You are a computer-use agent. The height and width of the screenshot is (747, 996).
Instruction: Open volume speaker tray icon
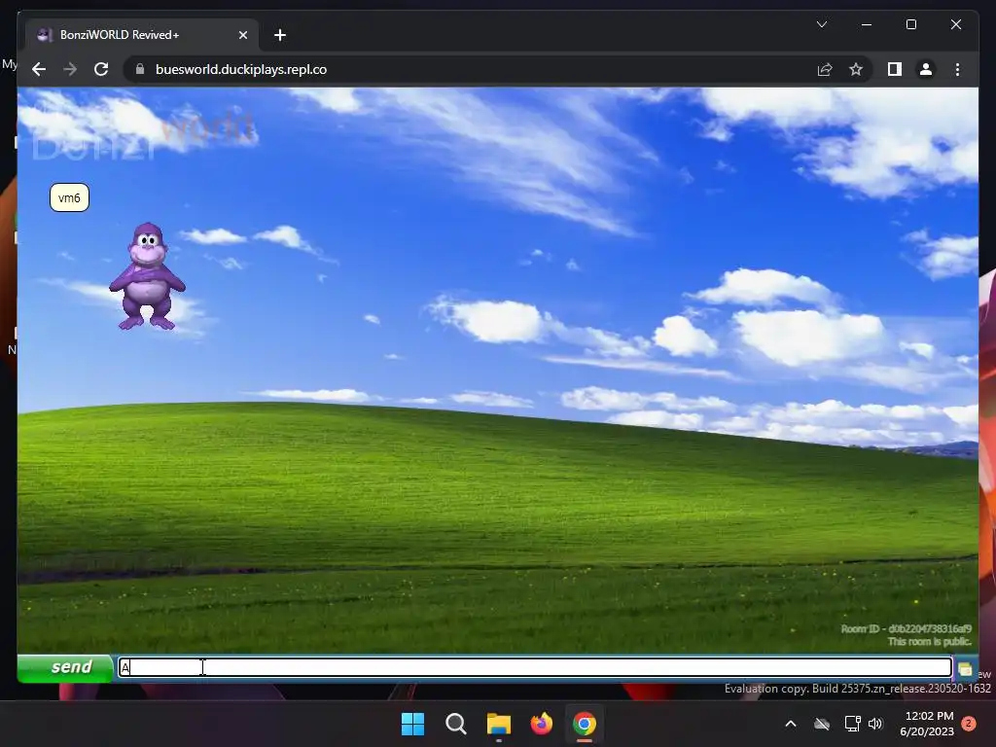875,724
